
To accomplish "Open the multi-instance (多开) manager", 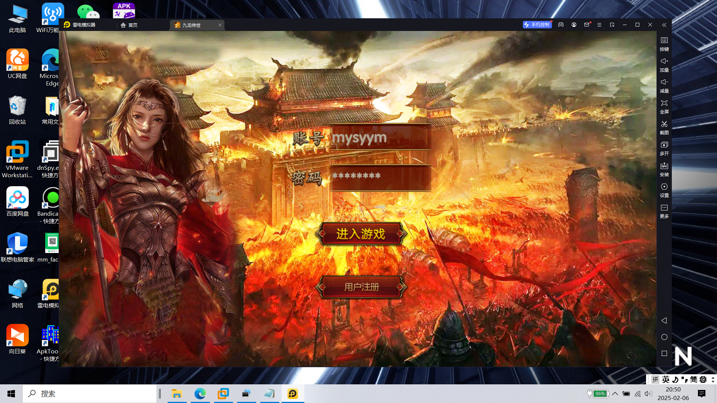I will [x=664, y=148].
